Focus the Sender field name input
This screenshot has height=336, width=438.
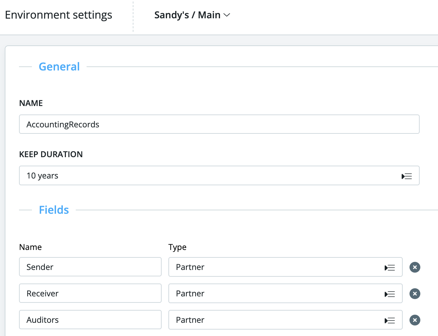coord(90,267)
